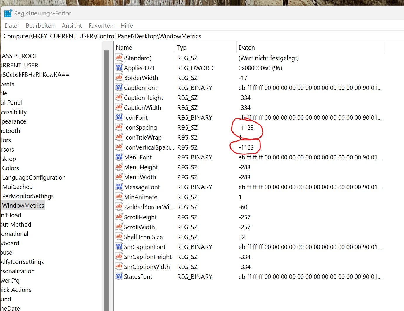Select the SmCaptionFont binary value icon
Image resolution: width=404 pixels, height=311 pixels.
[119, 246]
